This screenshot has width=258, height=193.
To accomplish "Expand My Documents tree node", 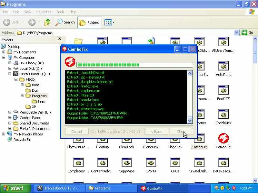I will (4, 52).
